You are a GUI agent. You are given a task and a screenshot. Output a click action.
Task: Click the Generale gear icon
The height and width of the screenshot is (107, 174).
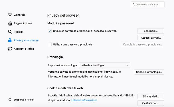[x=10, y=15]
